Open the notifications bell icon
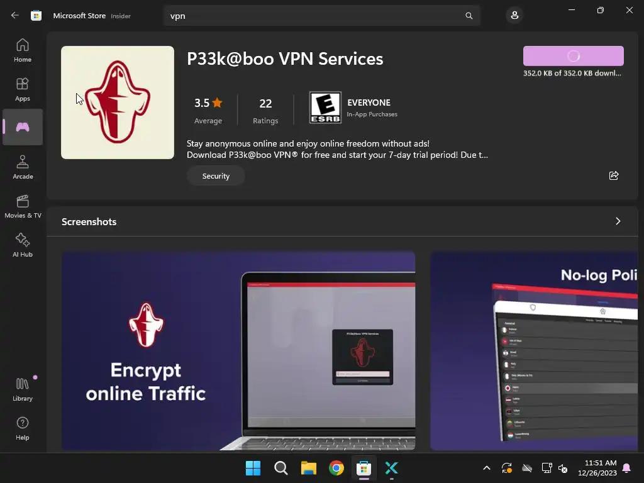 [627, 468]
